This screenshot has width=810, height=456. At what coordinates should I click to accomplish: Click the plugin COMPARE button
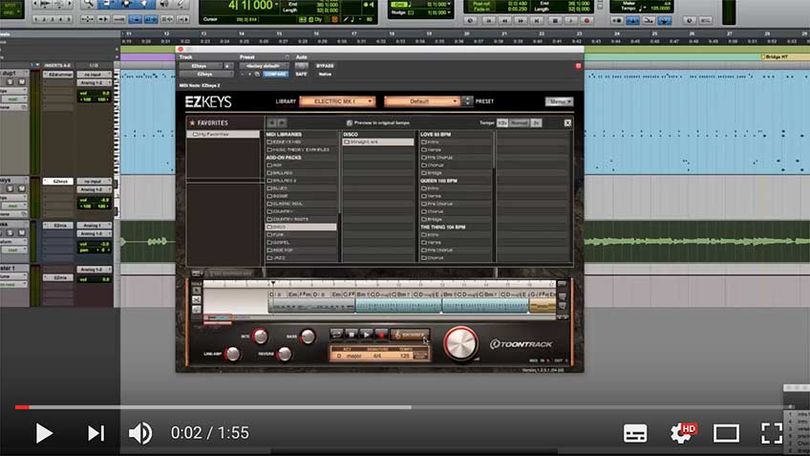tap(275, 74)
